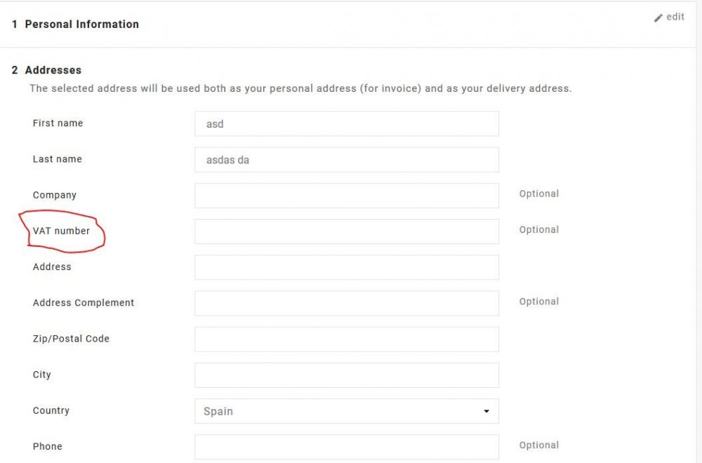
Task: Click the Zip/Postal Code label
Action: point(71,339)
